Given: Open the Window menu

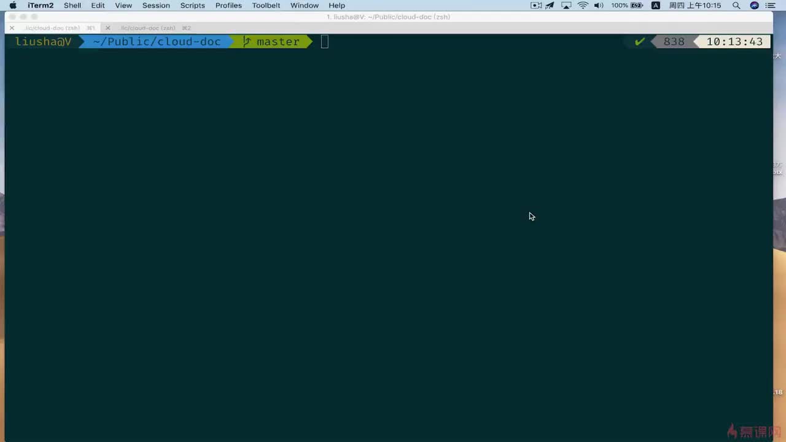Looking at the screenshot, I should tap(305, 6).
